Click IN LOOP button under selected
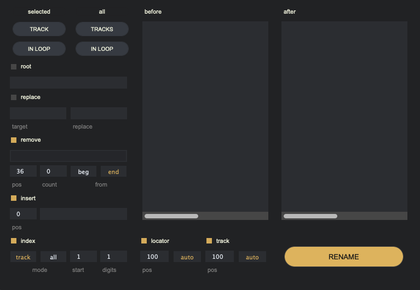 (39, 49)
